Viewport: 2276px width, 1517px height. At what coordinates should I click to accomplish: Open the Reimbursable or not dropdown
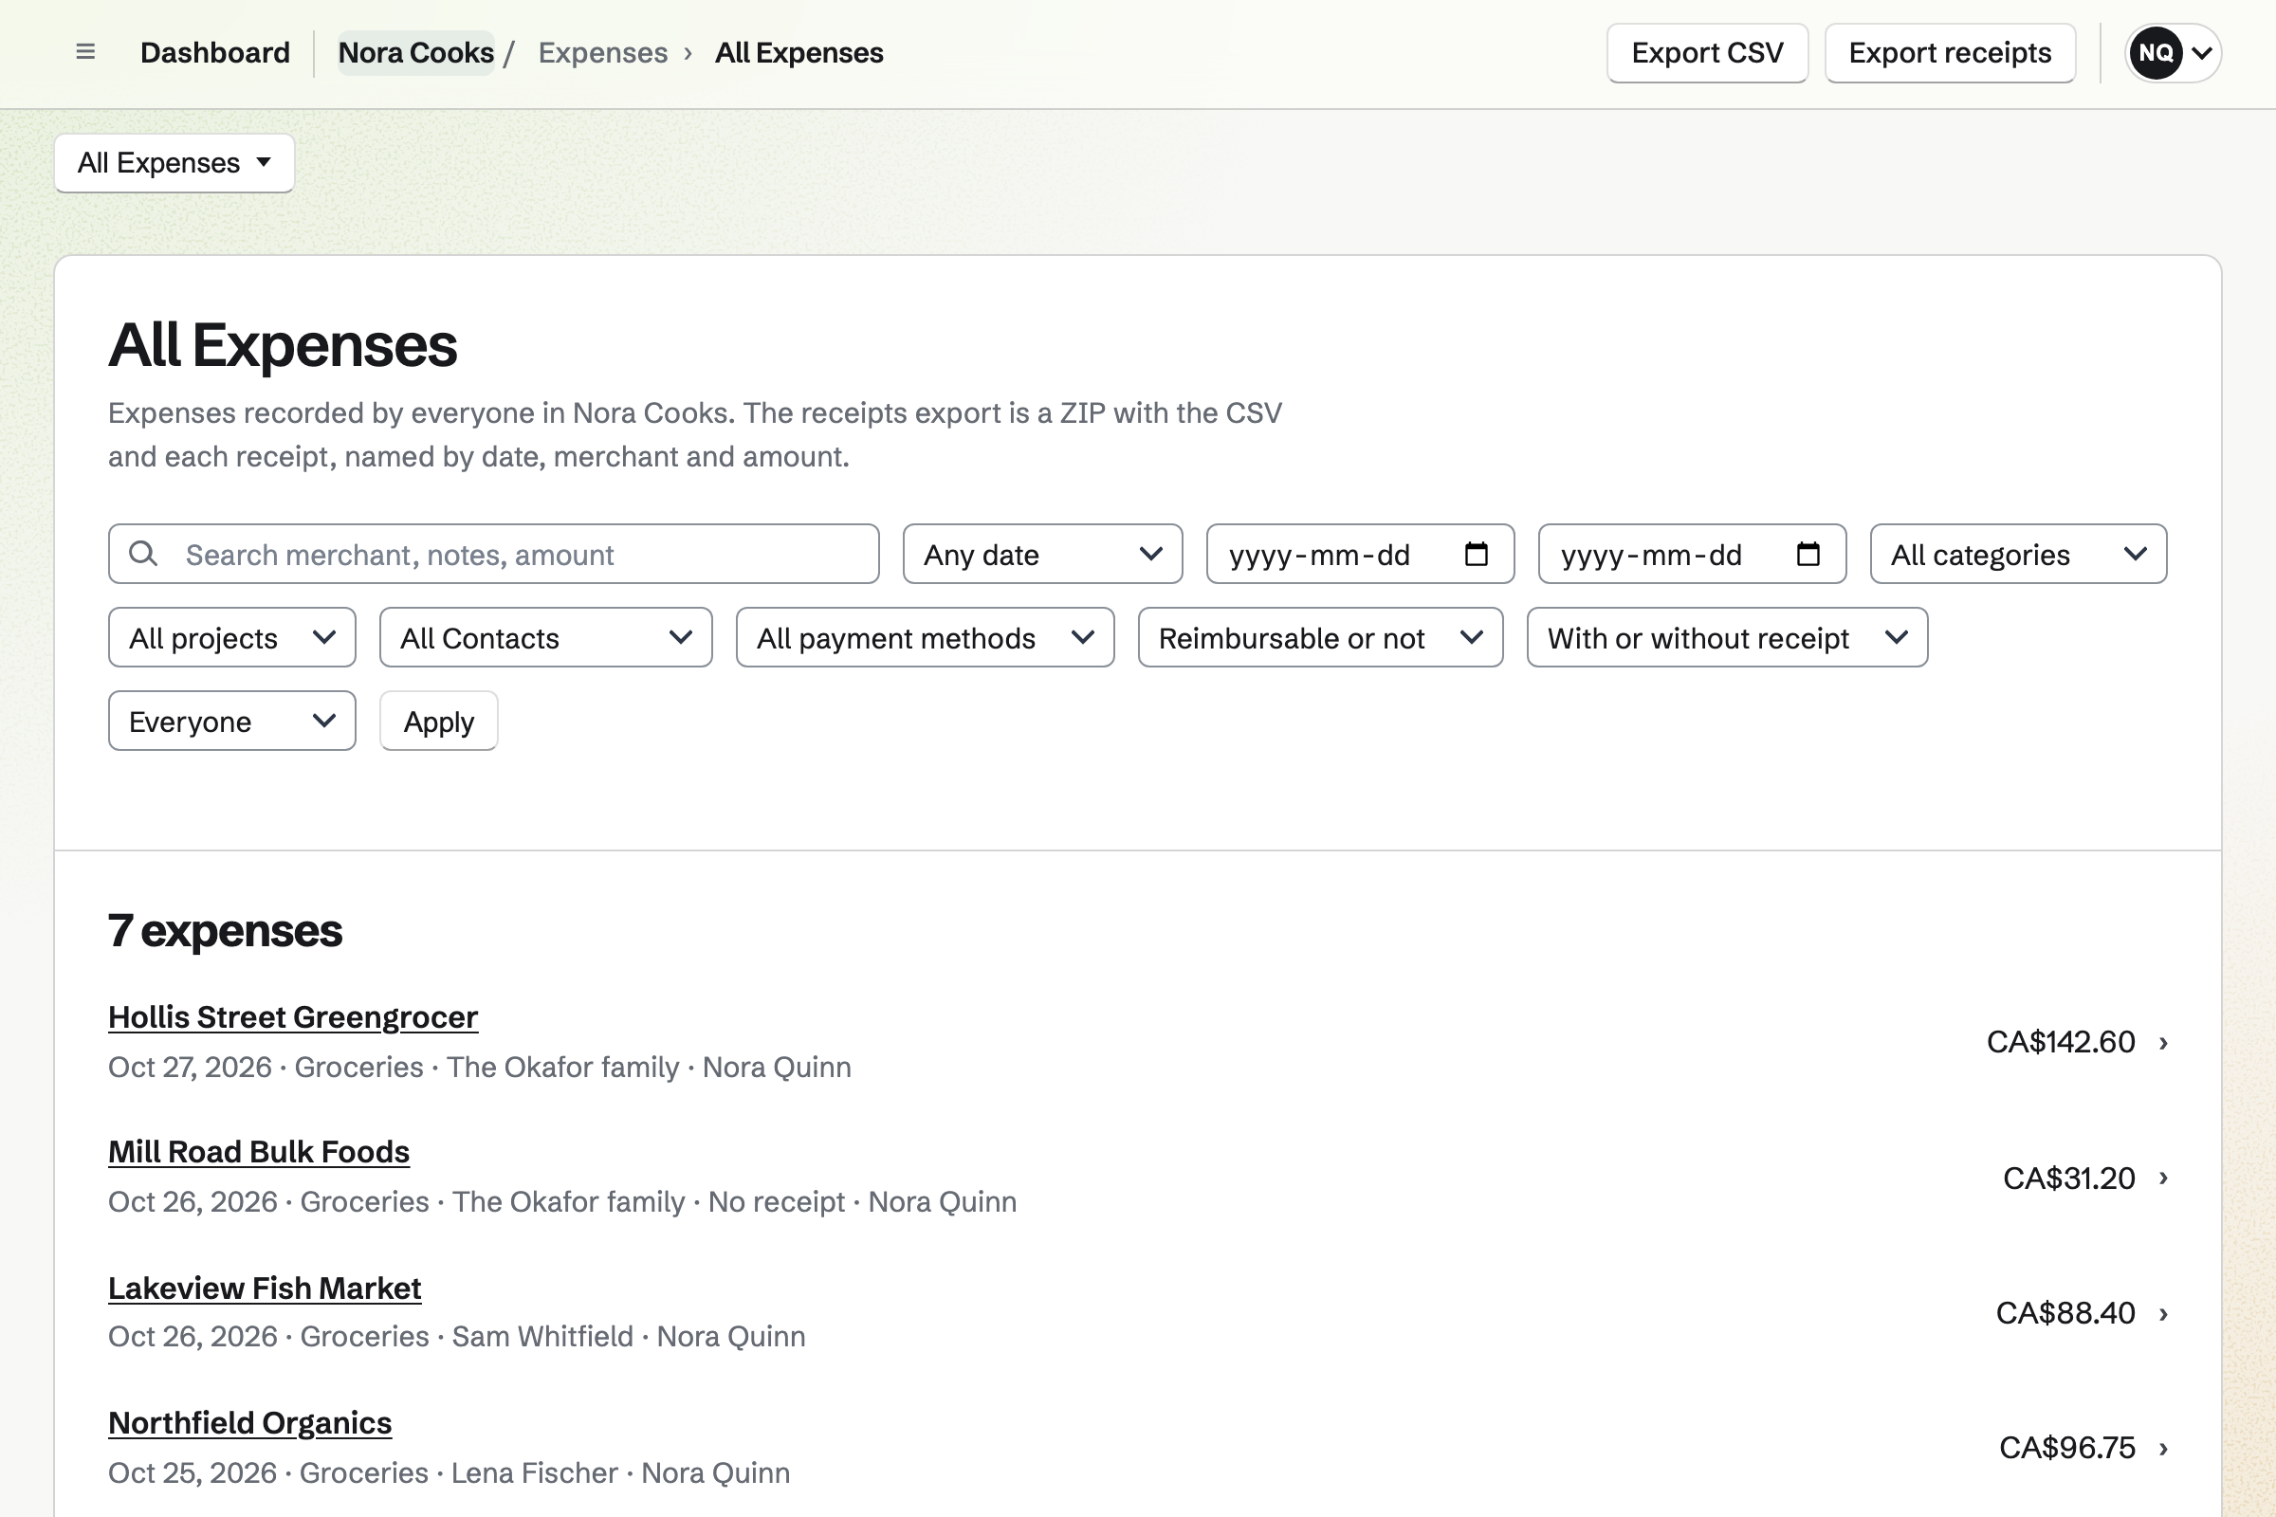click(x=1320, y=637)
